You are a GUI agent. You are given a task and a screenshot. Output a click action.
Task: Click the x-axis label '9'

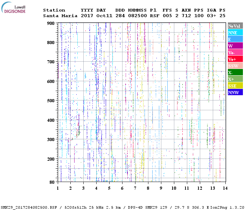coord(161,188)
